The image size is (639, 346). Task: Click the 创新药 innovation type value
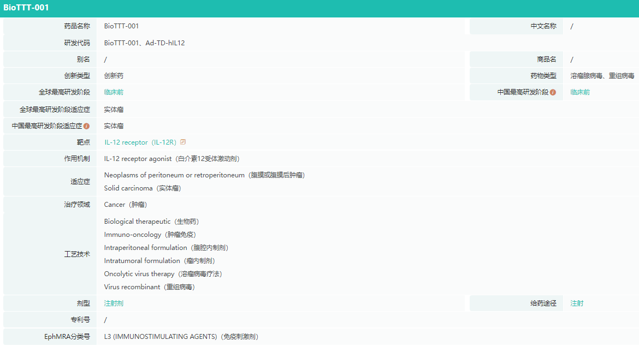click(114, 76)
